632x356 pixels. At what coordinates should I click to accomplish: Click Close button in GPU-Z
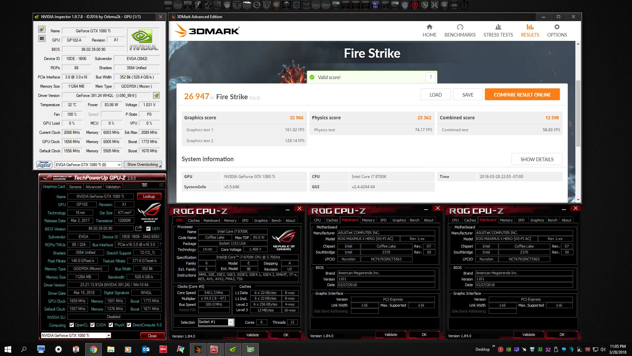(x=152, y=336)
